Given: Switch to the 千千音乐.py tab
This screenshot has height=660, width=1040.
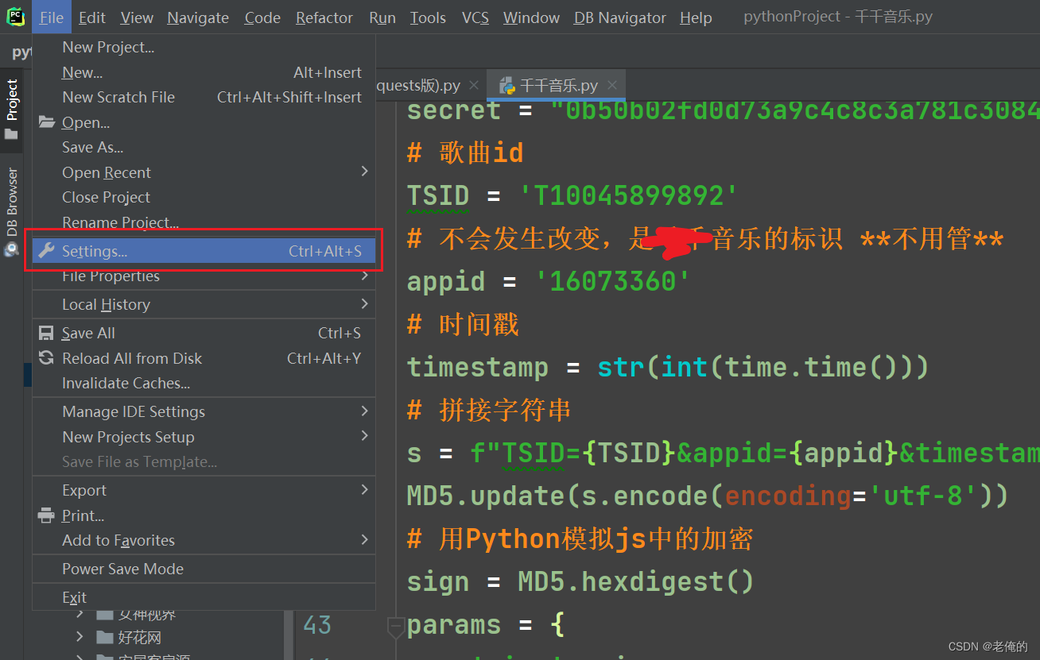Looking at the screenshot, I should tap(558, 85).
